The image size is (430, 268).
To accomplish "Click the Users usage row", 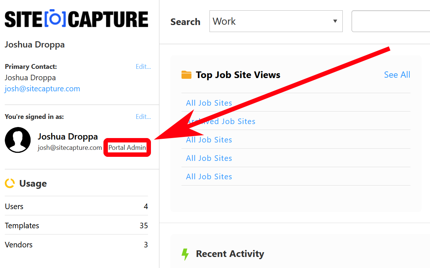I will [76, 206].
